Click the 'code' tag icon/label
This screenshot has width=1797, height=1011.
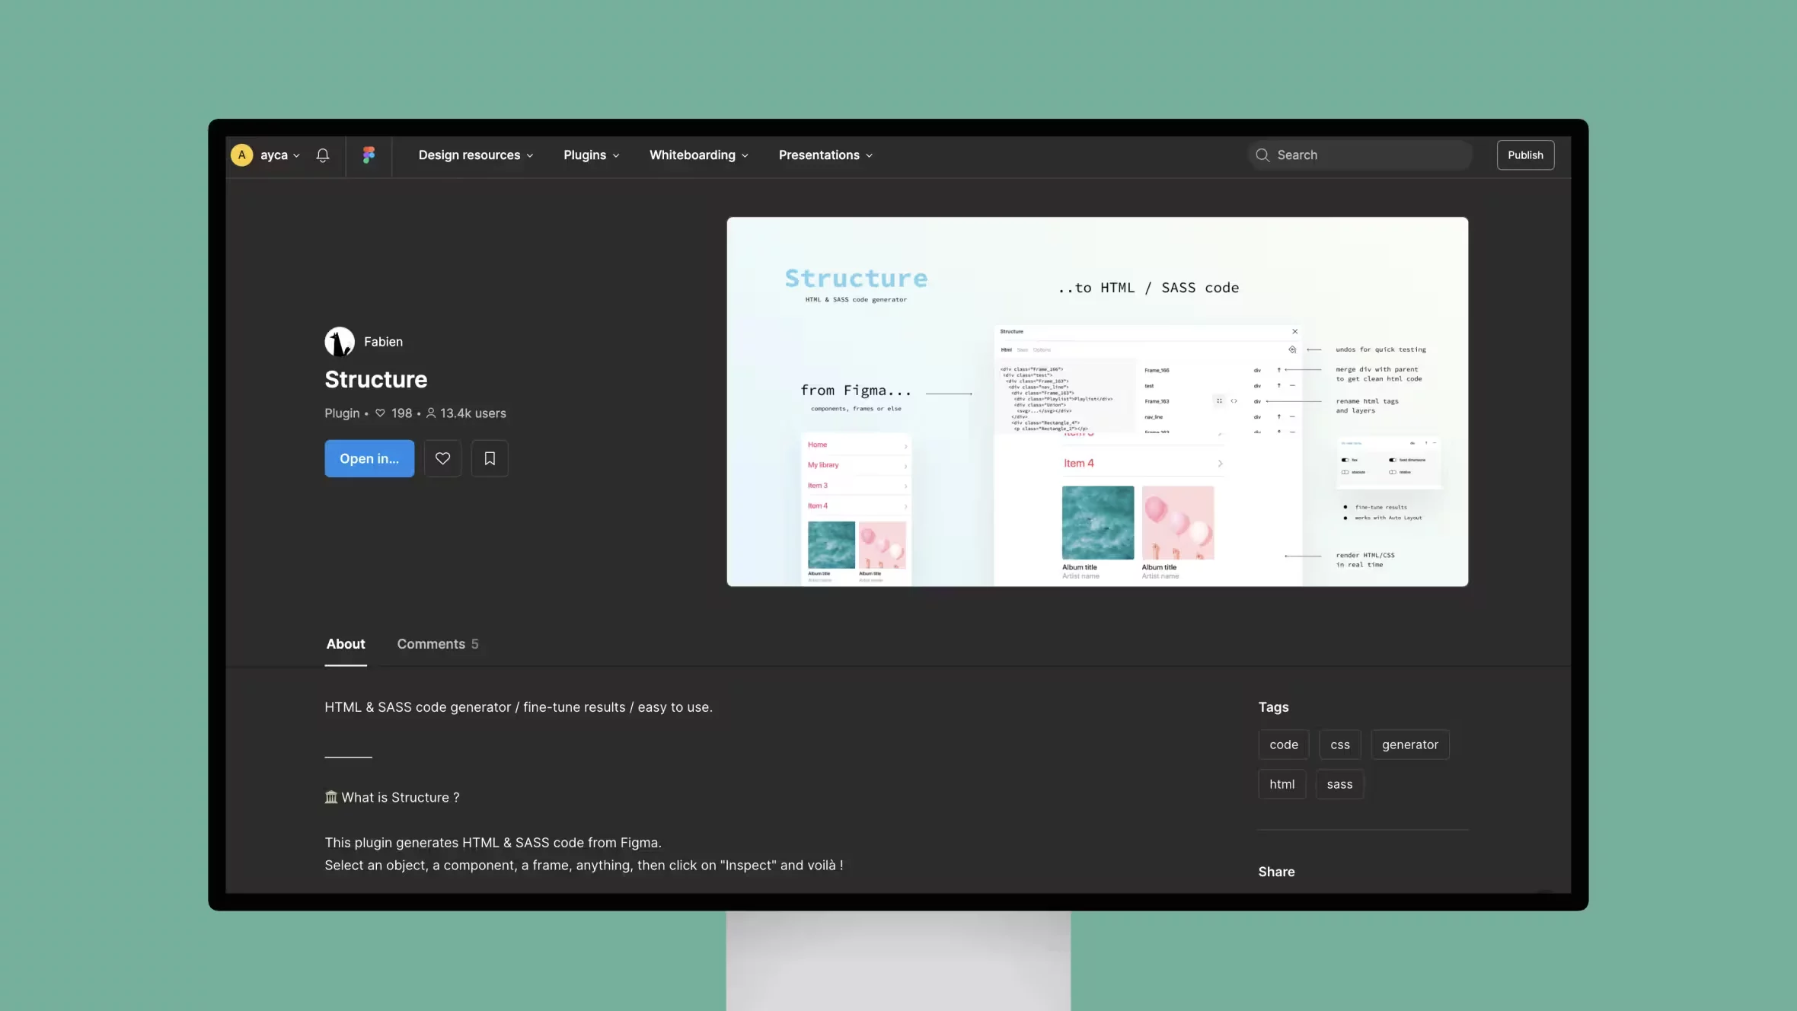click(1284, 745)
